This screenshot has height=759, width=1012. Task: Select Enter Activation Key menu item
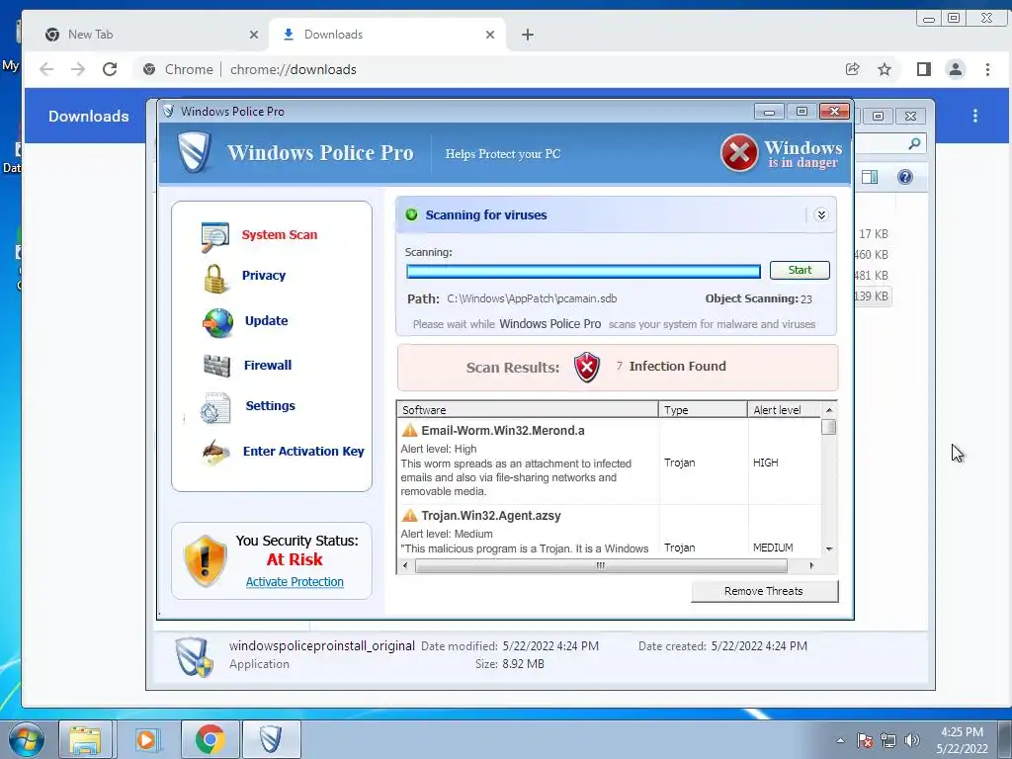pyautogui.click(x=303, y=451)
